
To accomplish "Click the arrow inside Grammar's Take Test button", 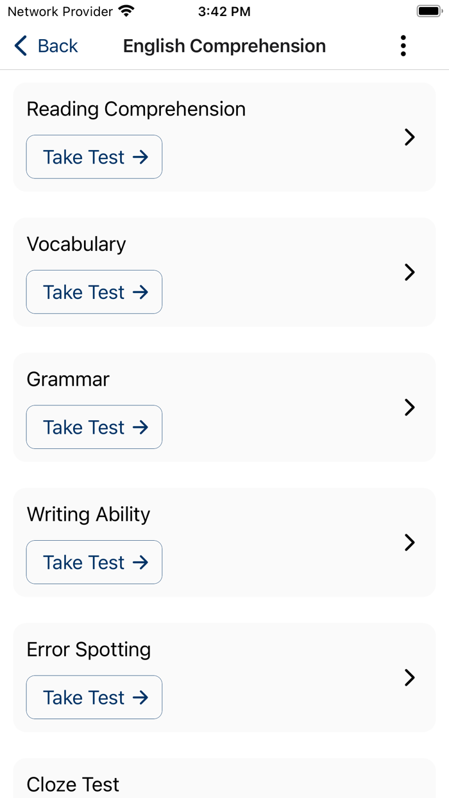I will (140, 427).
